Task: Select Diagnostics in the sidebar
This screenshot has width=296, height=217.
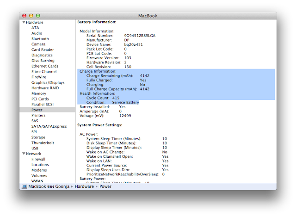Action: tap(42, 55)
